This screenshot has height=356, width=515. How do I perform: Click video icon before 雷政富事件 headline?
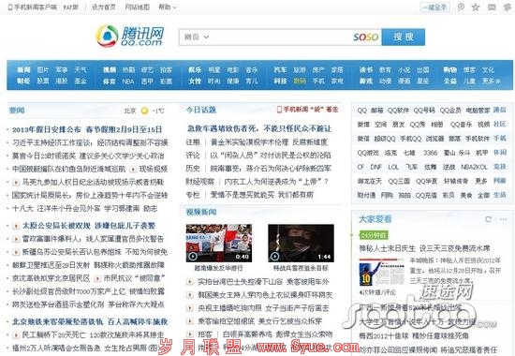(x=16, y=239)
